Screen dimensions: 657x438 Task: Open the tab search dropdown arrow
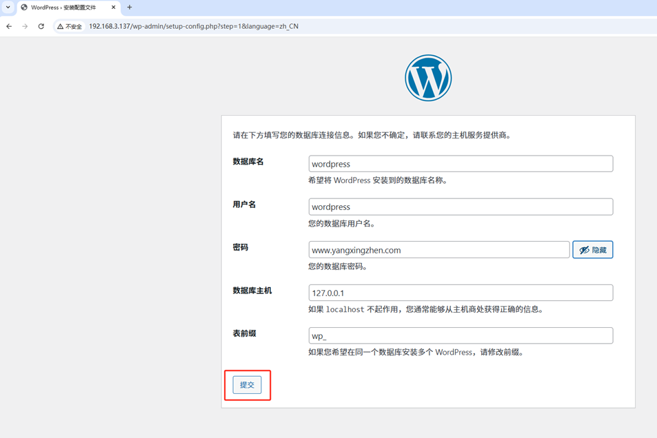coord(8,7)
